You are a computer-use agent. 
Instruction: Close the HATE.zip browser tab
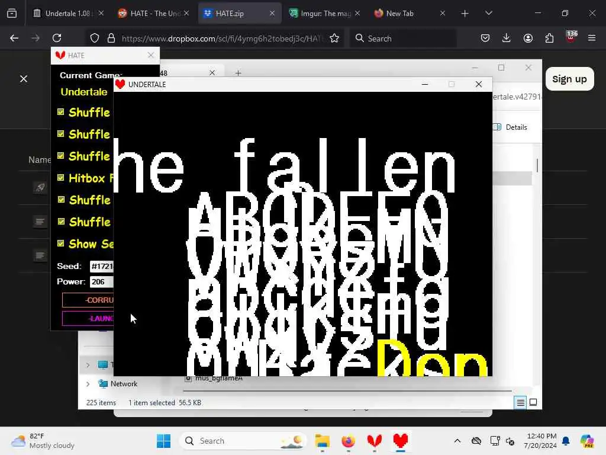[x=272, y=14]
